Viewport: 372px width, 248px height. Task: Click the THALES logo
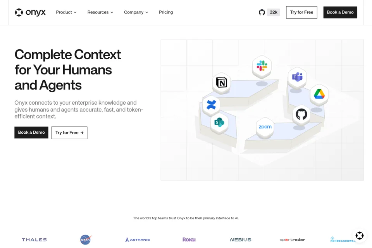pyautogui.click(x=34, y=240)
